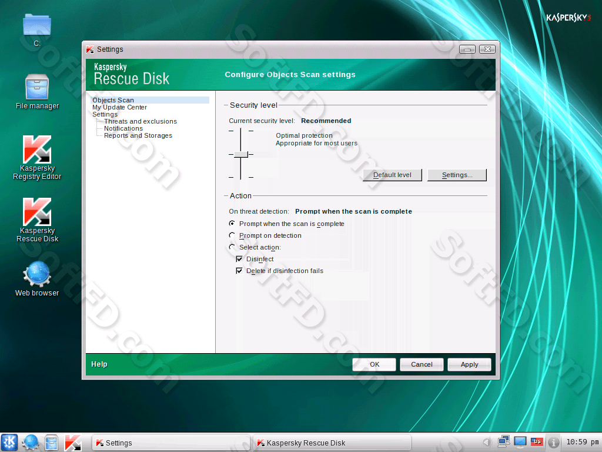
Task: Open the Help link in the dialog
Action: [x=99, y=364]
